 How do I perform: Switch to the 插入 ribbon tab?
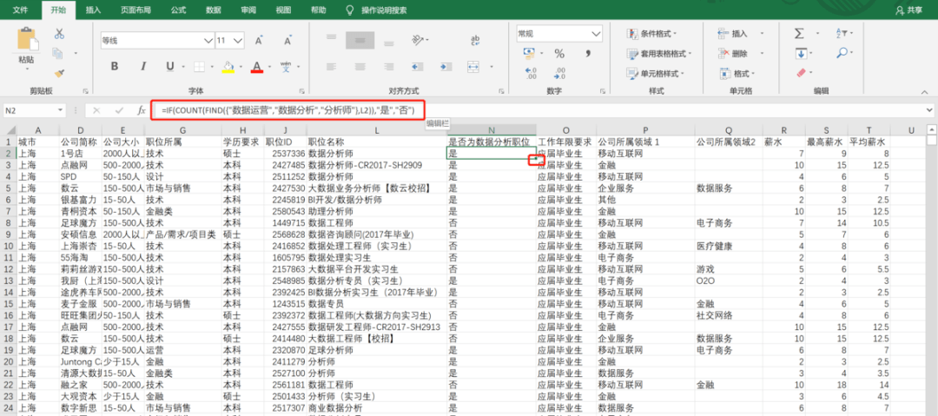pyautogui.click(x=93, y=10)
